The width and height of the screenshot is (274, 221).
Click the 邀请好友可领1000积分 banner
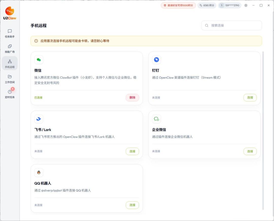tap(178, 5)
